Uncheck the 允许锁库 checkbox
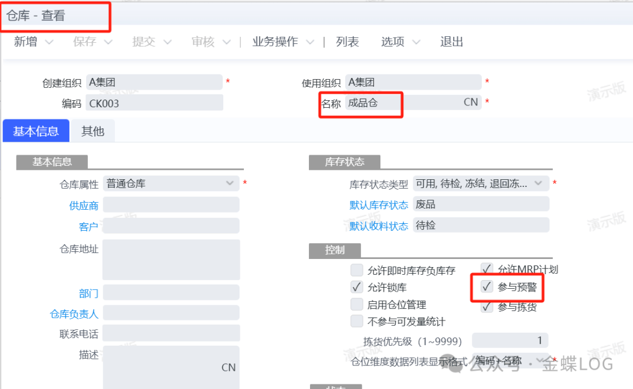The width and height of the screenshot is (633, 389). point(356,287)
